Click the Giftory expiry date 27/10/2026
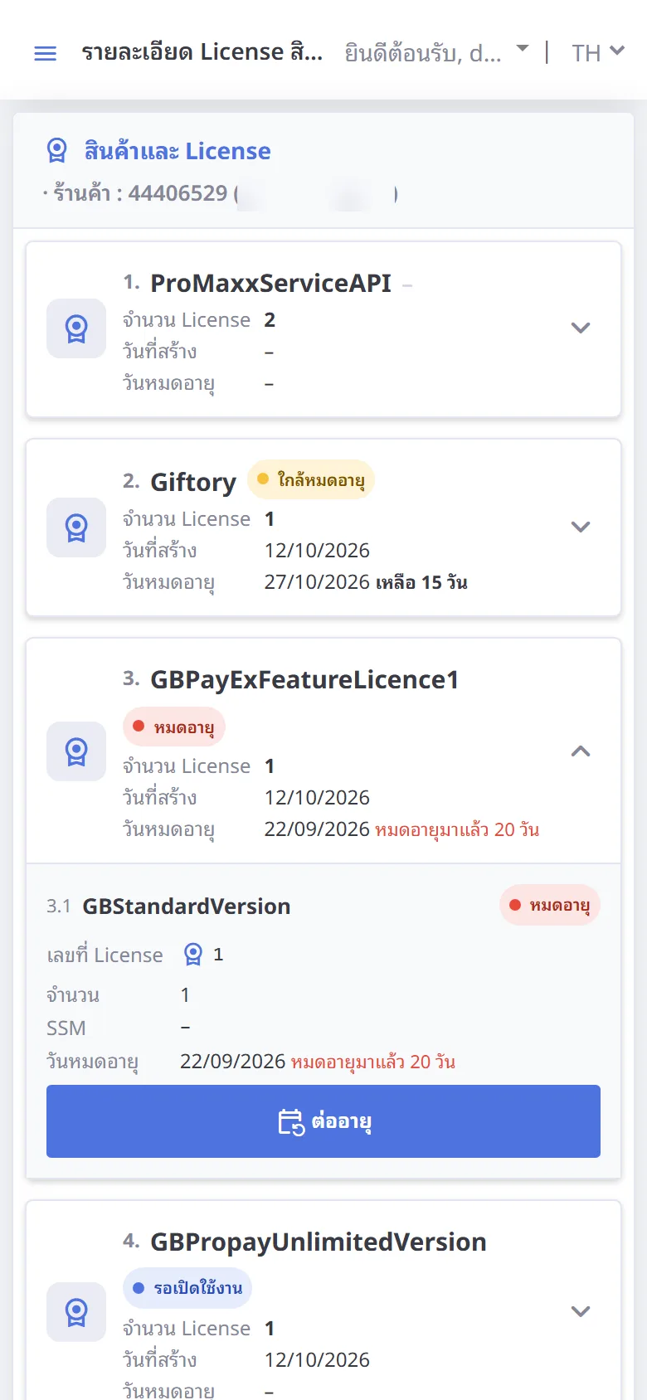 coord(317,582)
